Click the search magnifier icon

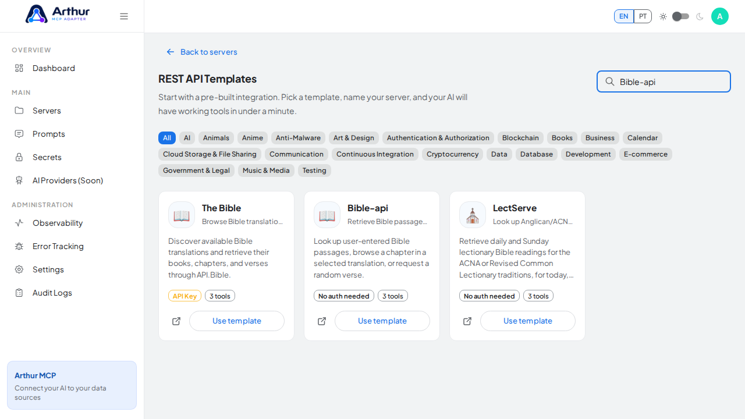(x=610, y=81)
